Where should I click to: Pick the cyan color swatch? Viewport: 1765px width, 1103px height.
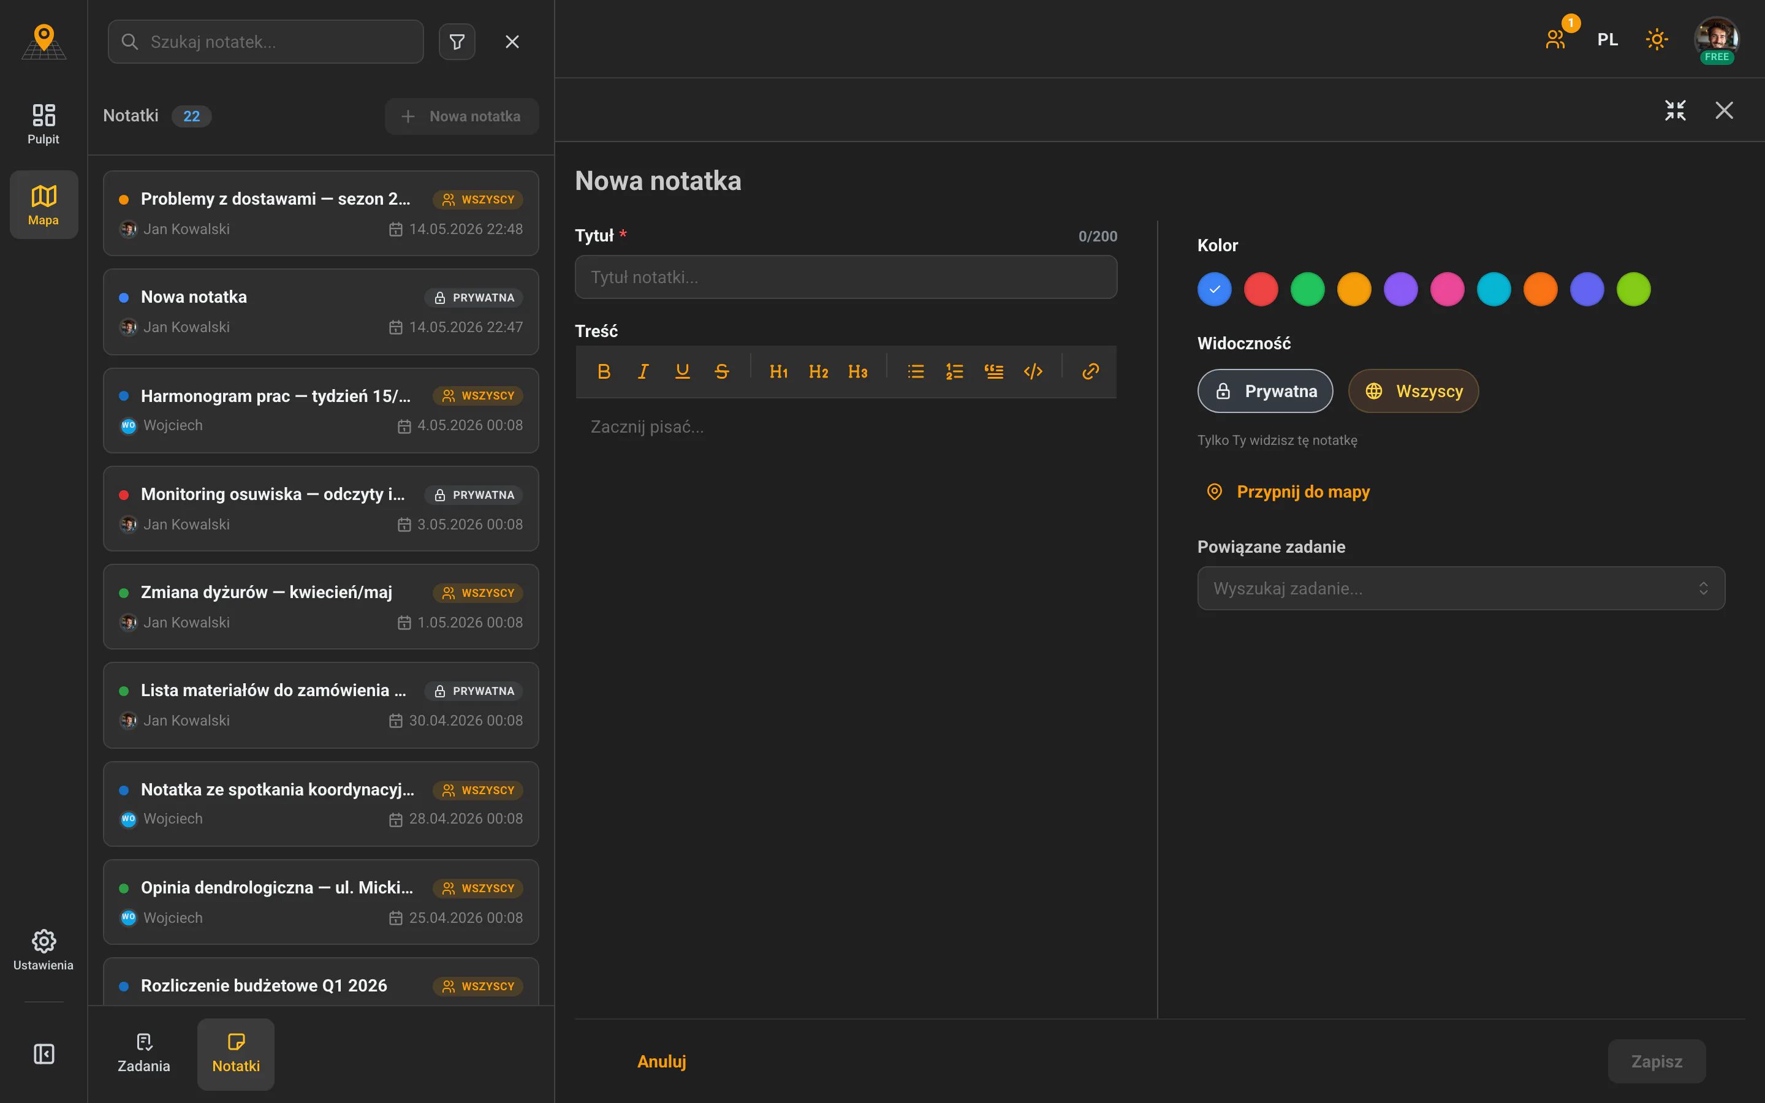(1494, 290)
